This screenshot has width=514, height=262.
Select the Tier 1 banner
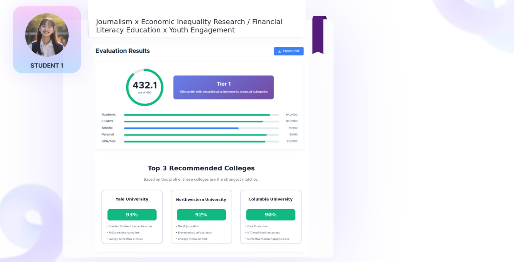click(x=224, y=87)
